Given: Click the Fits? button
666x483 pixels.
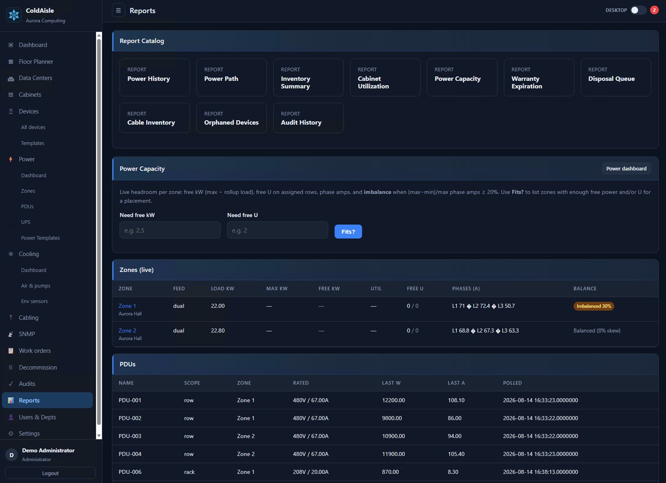Looking at the screenshot, I should click(x=348, y=232).
